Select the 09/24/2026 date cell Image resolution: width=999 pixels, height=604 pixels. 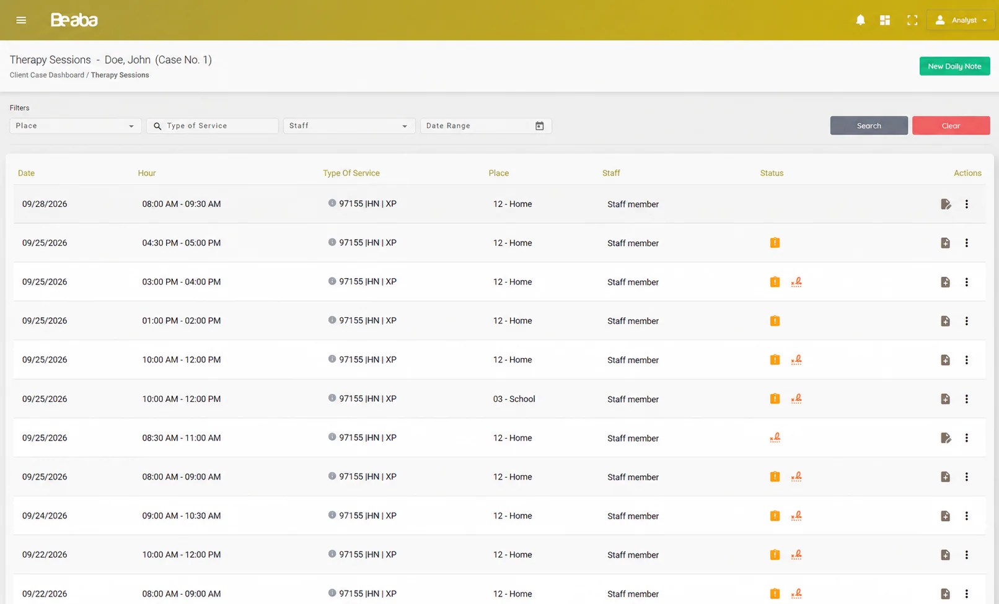click(45, 515)
